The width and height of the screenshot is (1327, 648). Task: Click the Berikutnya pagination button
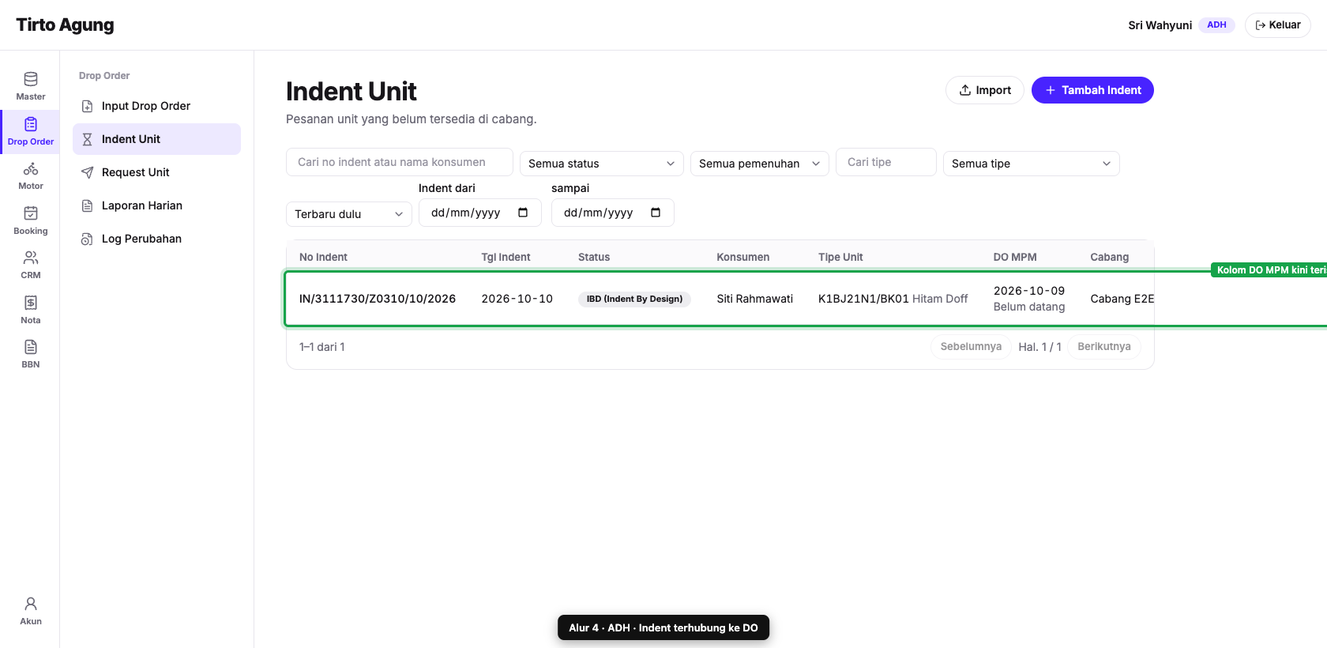(x=1104, y=347)
